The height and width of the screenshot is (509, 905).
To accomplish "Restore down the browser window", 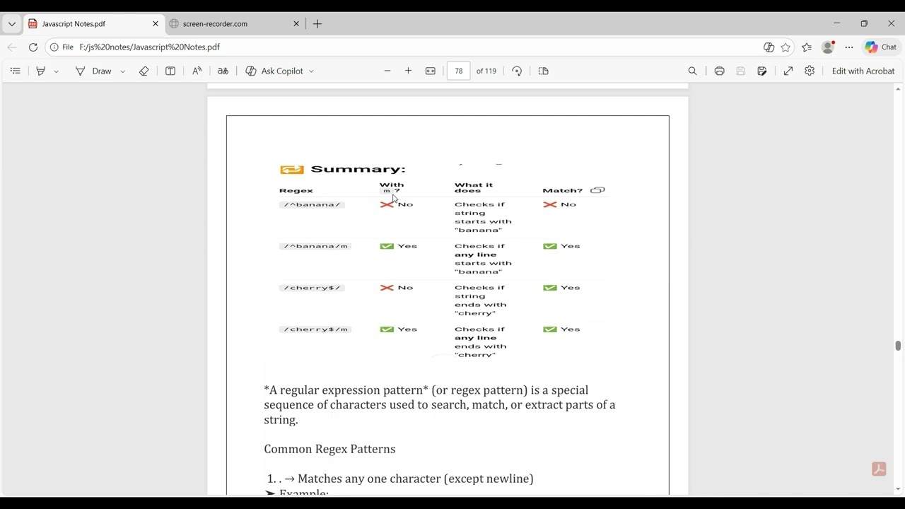I will pos(864,23).
